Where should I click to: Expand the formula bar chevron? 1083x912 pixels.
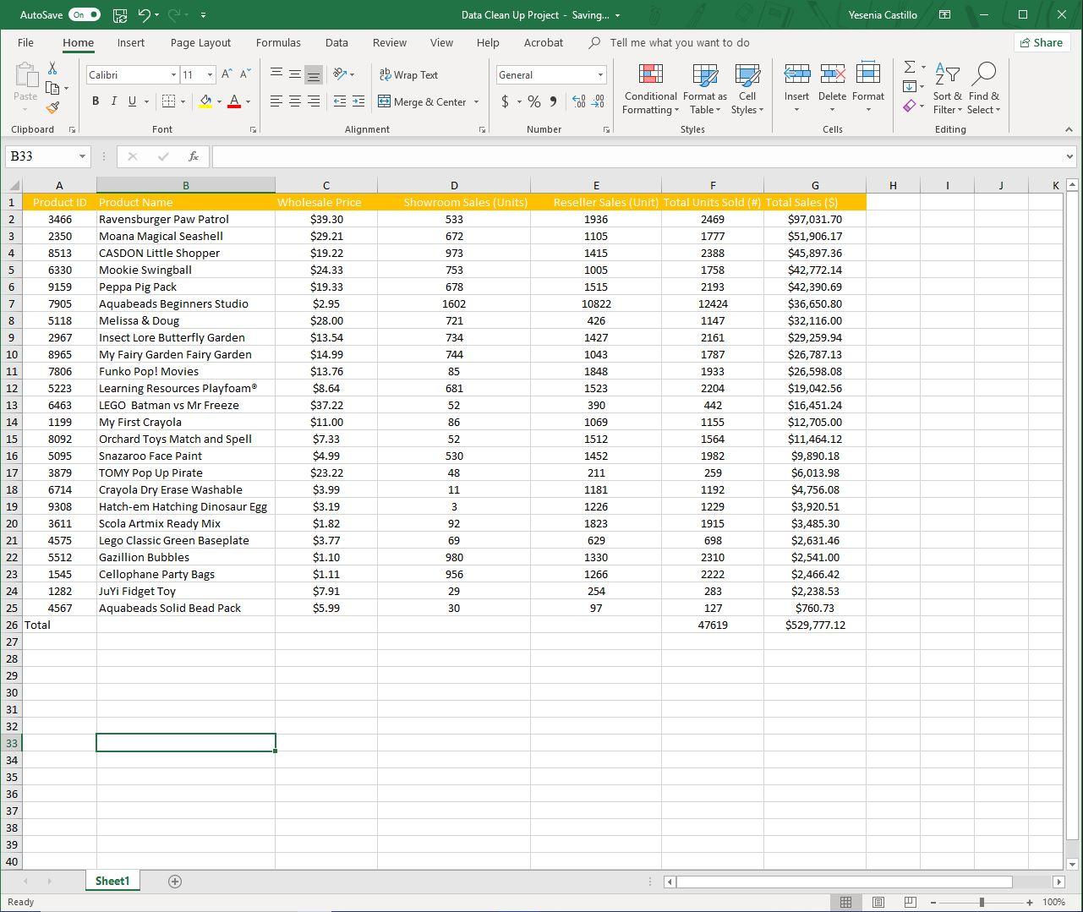click(1069, 156)
